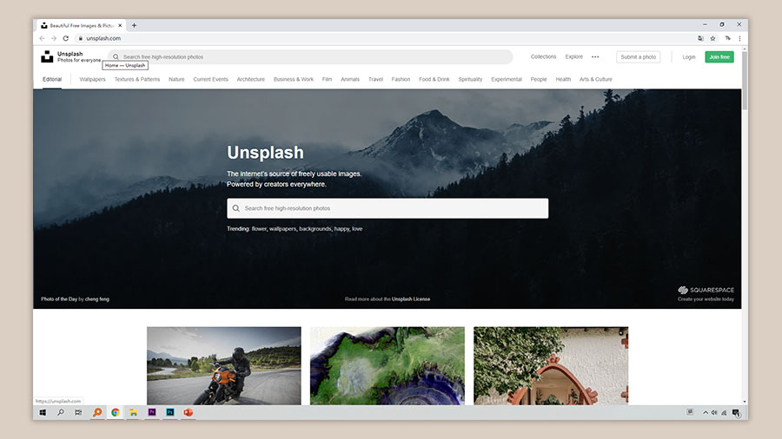The width and height of the screenshot is (782, 439).
Task: Open Chrome three-dot menu
Action: (x=739, y=38)
